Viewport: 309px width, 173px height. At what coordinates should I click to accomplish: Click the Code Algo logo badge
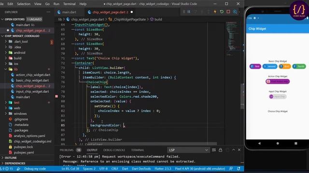(299, 11)
